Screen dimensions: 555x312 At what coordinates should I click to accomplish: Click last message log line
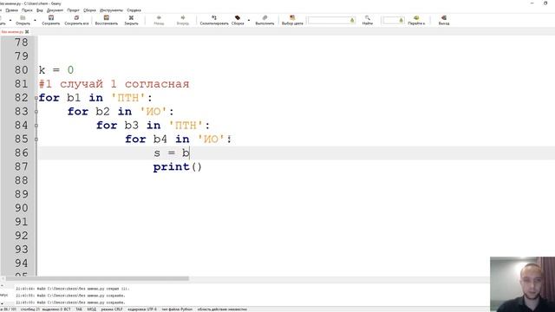(x=70, y=302)
